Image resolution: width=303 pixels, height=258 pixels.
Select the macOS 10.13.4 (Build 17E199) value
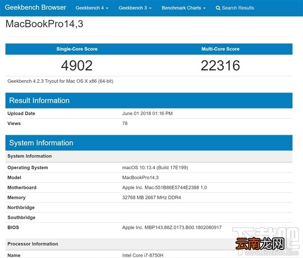[x=155, y=168]
